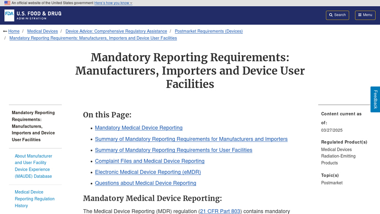Jump to Electronic Medical Device Reporting (eMDR)
The image size is (380, 214).
click(148, 172)
